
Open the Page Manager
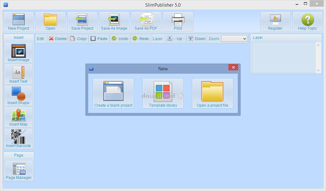click(x=19, y=170)
